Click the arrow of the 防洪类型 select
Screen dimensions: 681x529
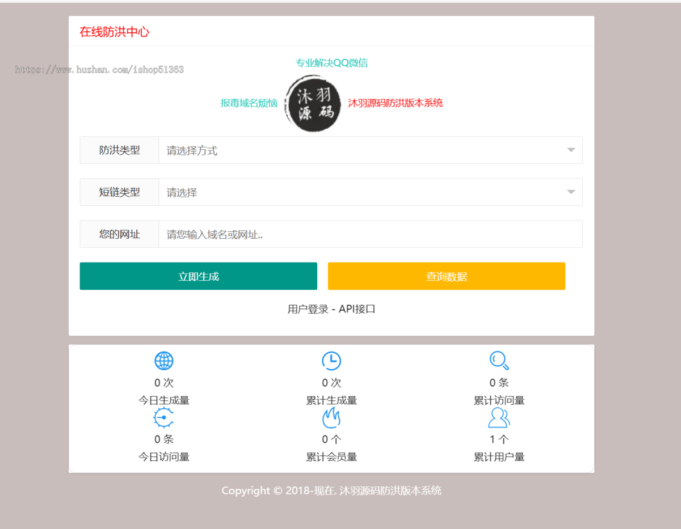pos(571,150)
